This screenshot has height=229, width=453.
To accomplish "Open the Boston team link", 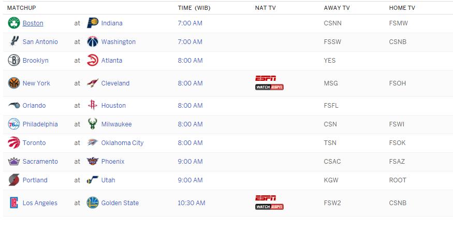I will click(x=33, y=23).
